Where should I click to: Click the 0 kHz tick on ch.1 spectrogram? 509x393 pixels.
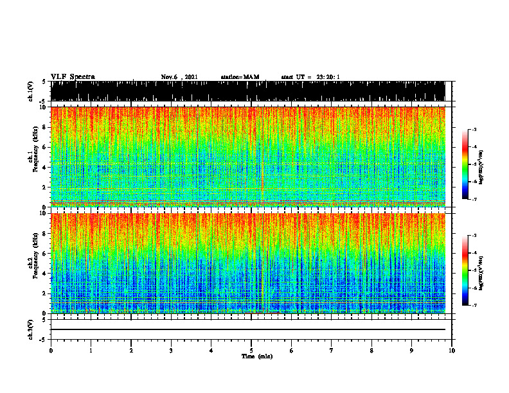click(45, 207)
